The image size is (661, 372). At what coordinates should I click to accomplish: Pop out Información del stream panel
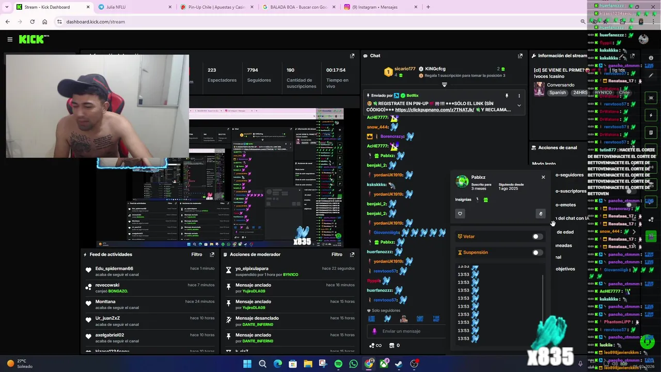[633, 56]
